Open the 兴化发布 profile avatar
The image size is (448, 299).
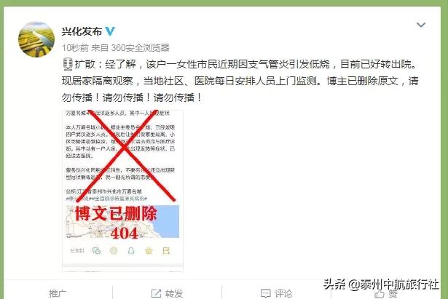click(x=36, y=39)
